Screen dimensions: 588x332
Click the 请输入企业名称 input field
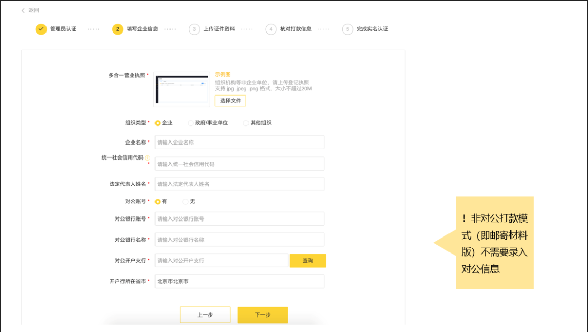click(239, 142)
